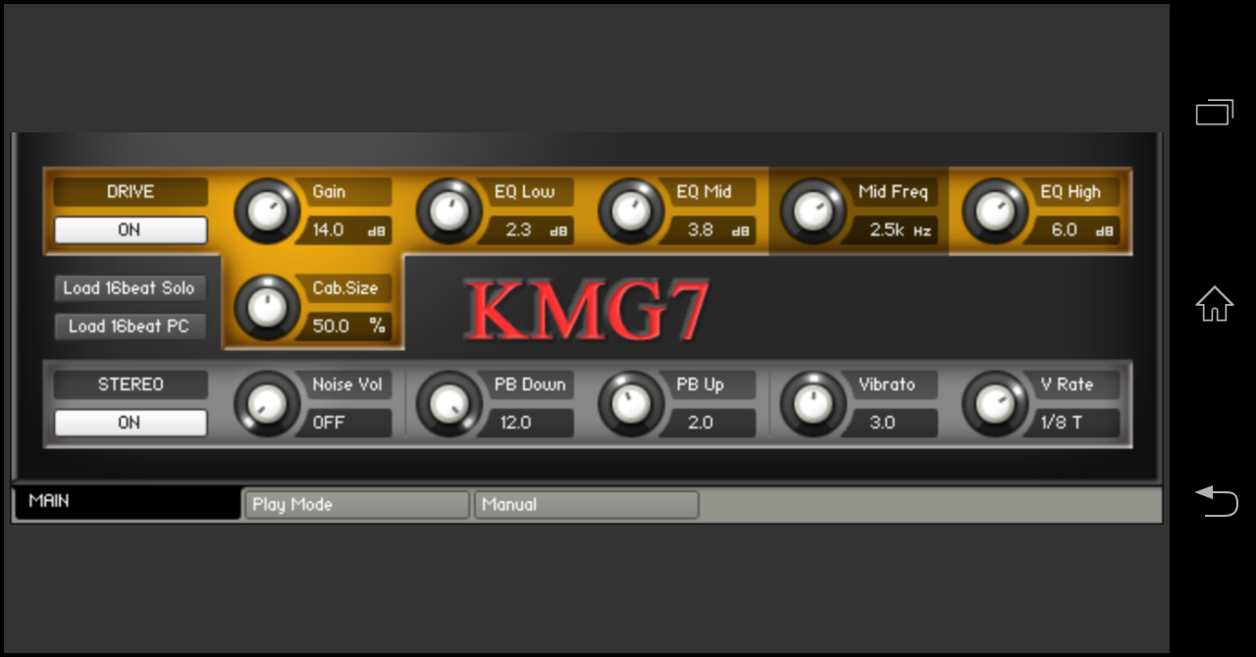The height and width of the screenshot is (657, 1256).
Task: Click the EQ Low knob
Action: point(449,211)
